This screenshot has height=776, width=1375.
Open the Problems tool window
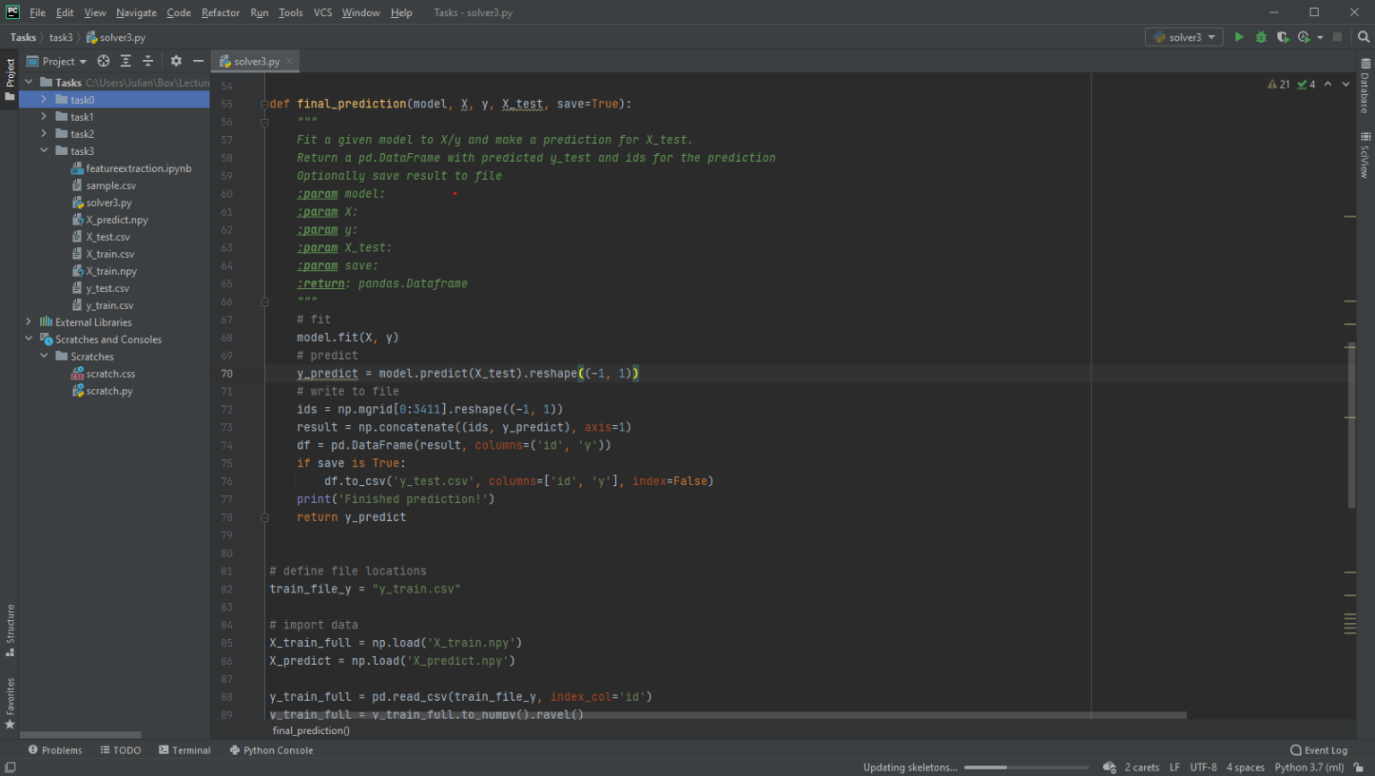pyautogui.click(x=55, y=750)
